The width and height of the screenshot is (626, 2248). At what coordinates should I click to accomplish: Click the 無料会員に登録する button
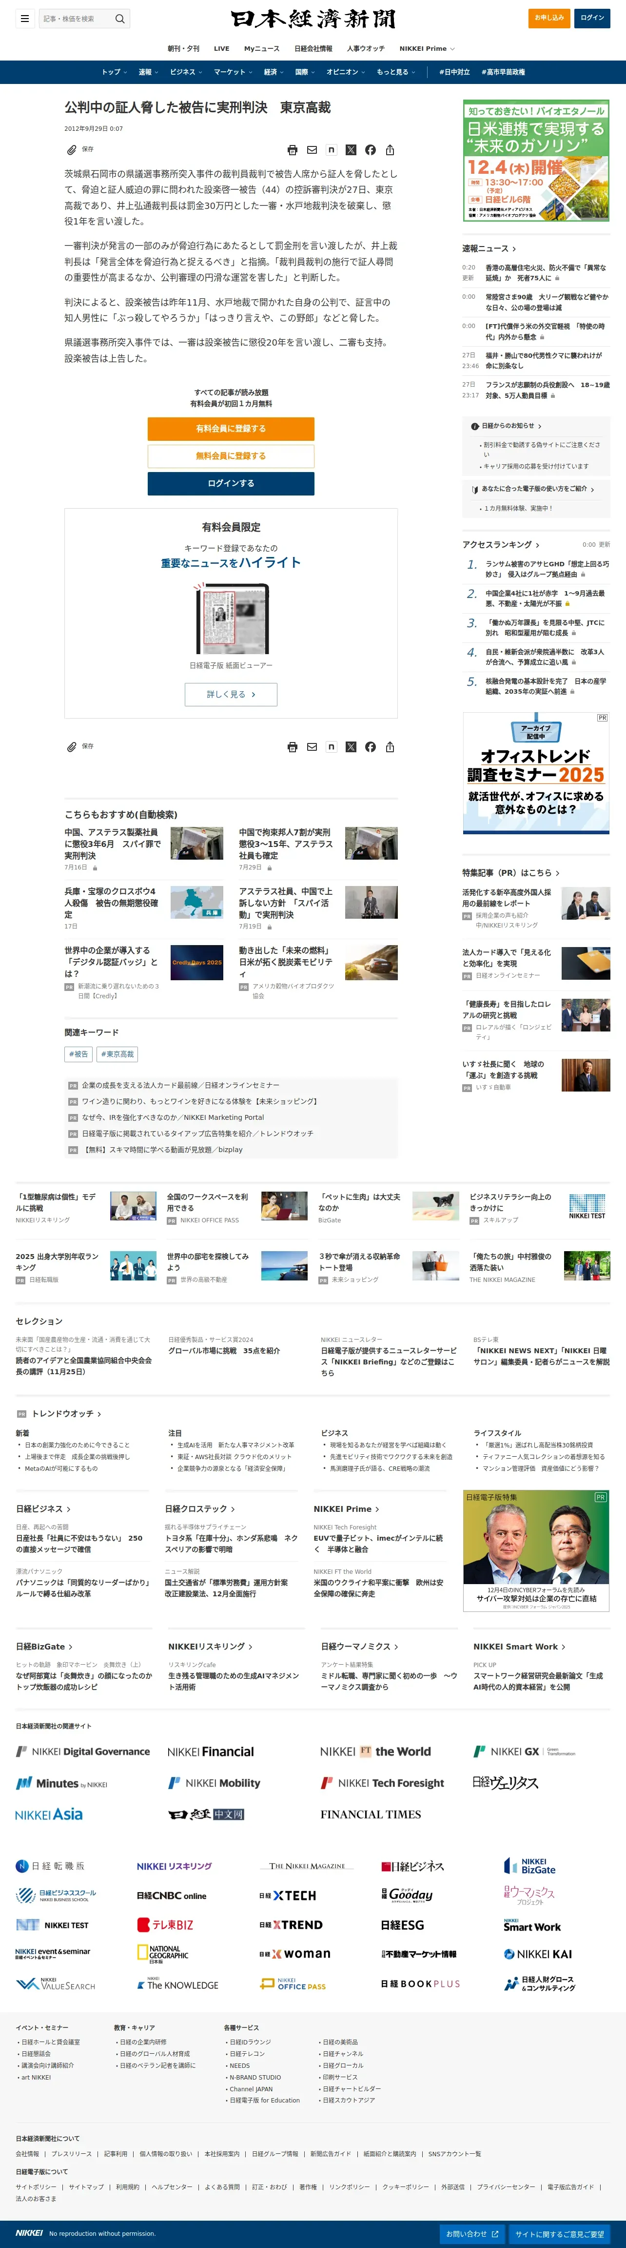click(231, 455)
